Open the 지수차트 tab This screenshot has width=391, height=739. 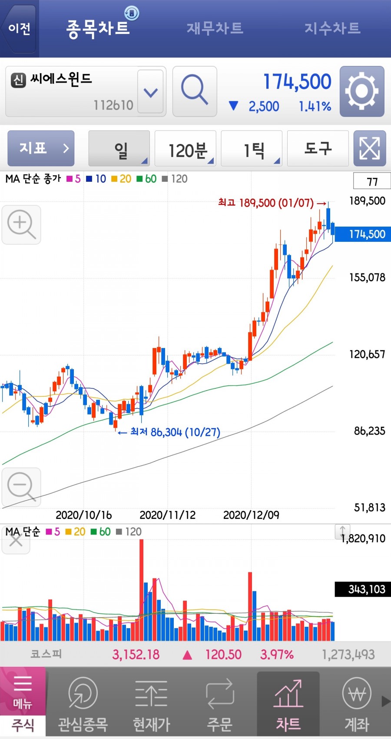(x=332, y=28)
